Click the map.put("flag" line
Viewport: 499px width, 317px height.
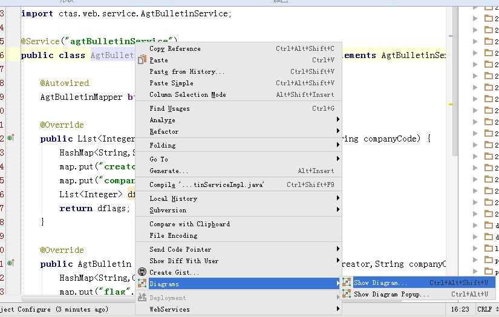click(x=97, y=291)
